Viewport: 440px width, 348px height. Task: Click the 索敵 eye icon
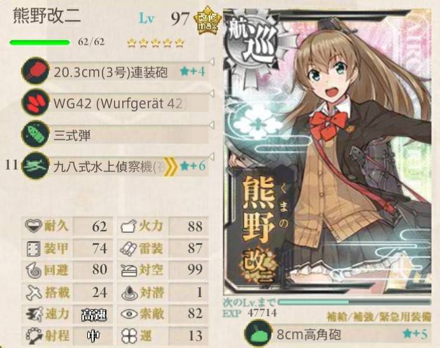tap(129, 314)
